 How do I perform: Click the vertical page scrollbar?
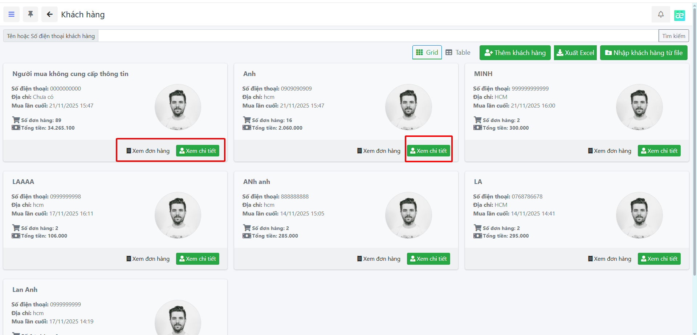click(694, 145)
